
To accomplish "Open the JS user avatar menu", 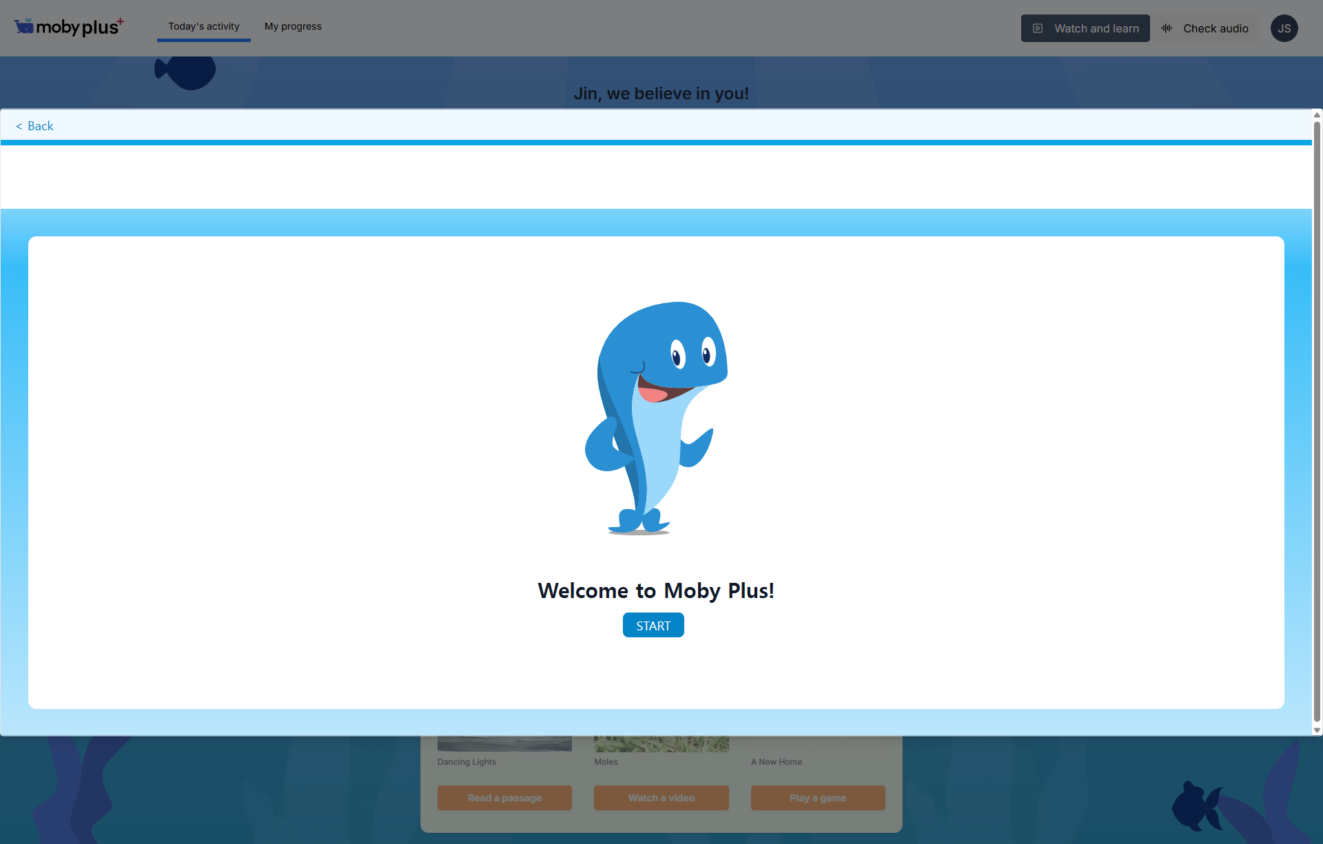I will (x=1284, y=28).
